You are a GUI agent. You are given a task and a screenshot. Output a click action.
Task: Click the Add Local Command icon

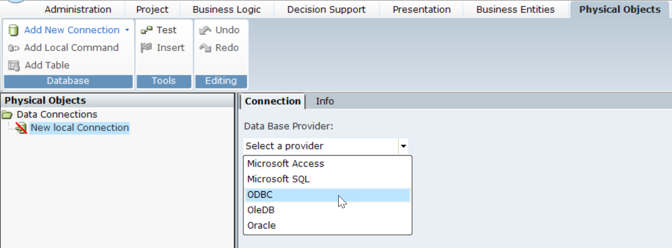click(x=14, y=48)
